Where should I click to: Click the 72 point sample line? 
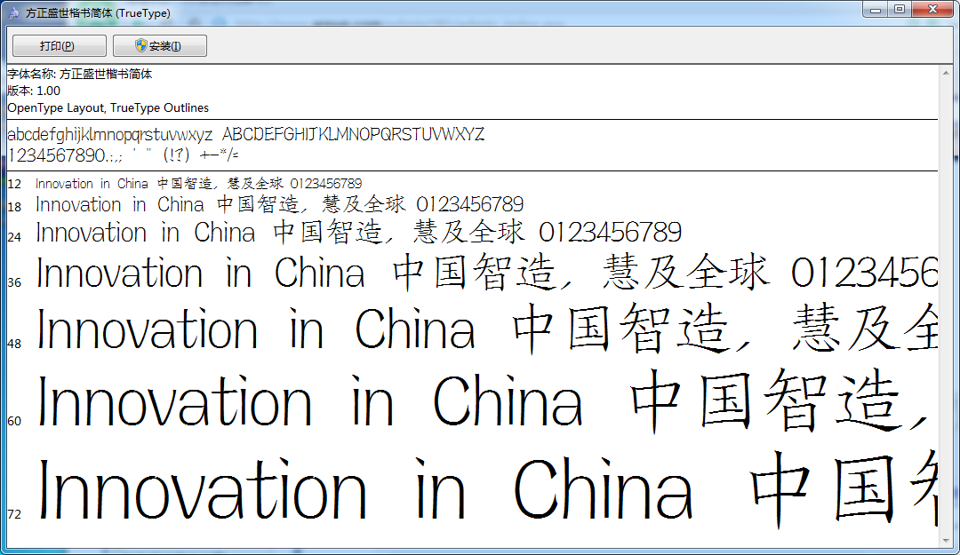click(487, 489)
